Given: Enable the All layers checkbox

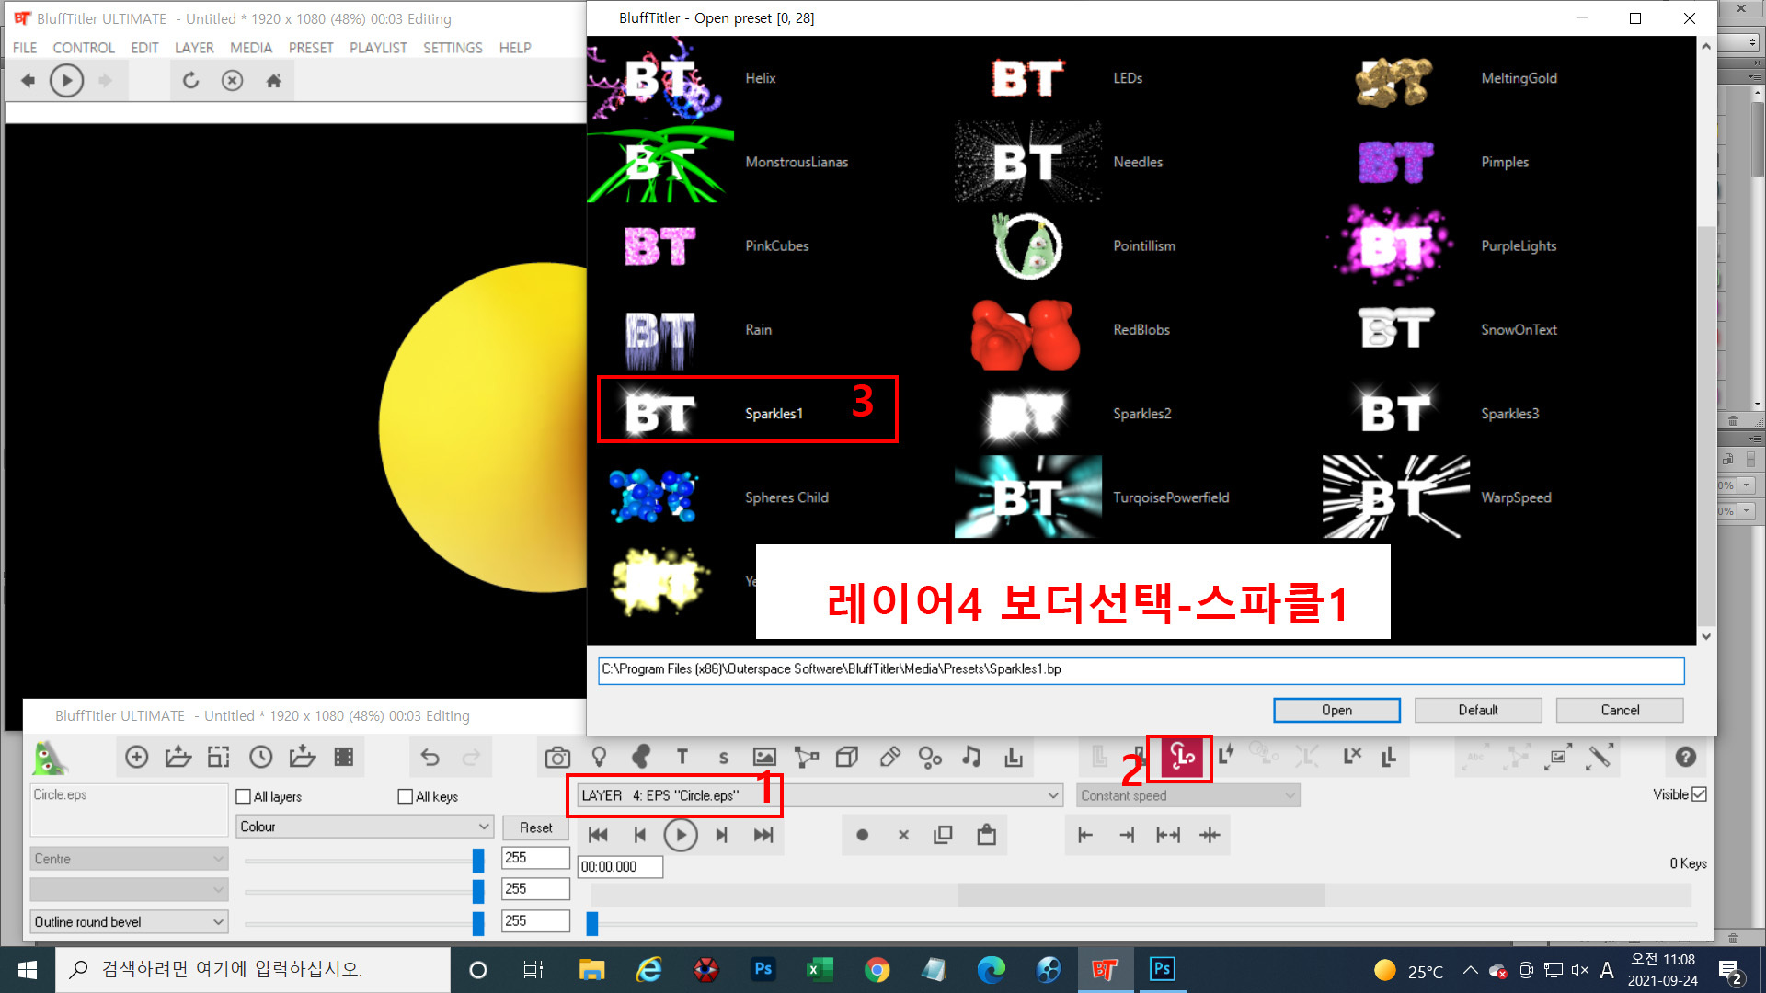Looking at the screenshot, I should 244,796.
